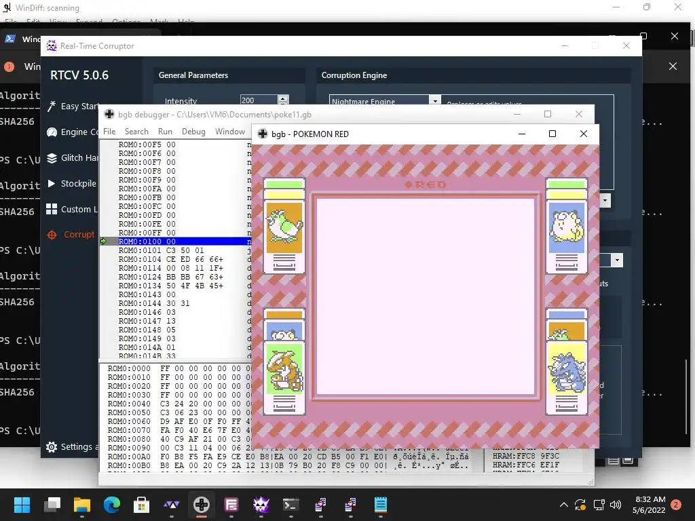Switch to the RTCV purple monster taskbar icon
Viewport: 695px width, 521px height.
coord(261,505)
